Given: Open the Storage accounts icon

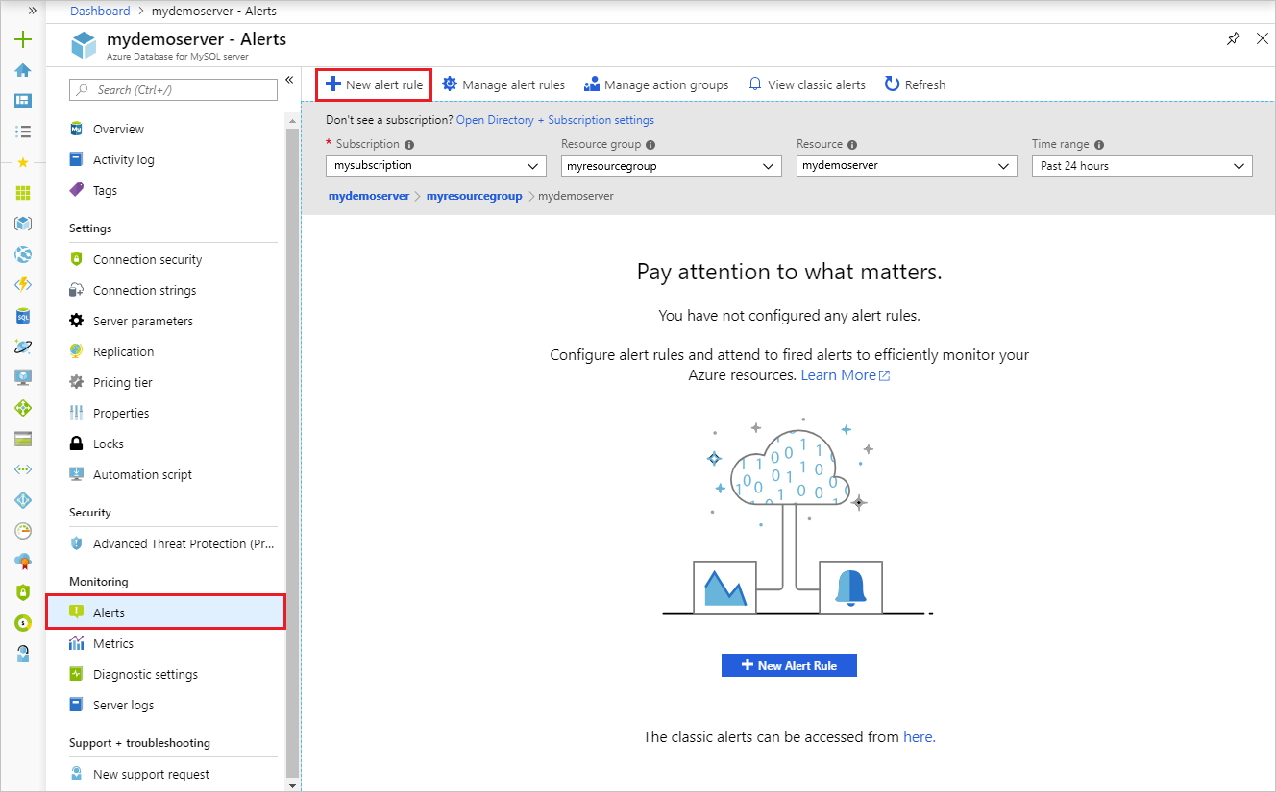Looking at the screenshot, I should pyautogui.click(x=23, y=439).
